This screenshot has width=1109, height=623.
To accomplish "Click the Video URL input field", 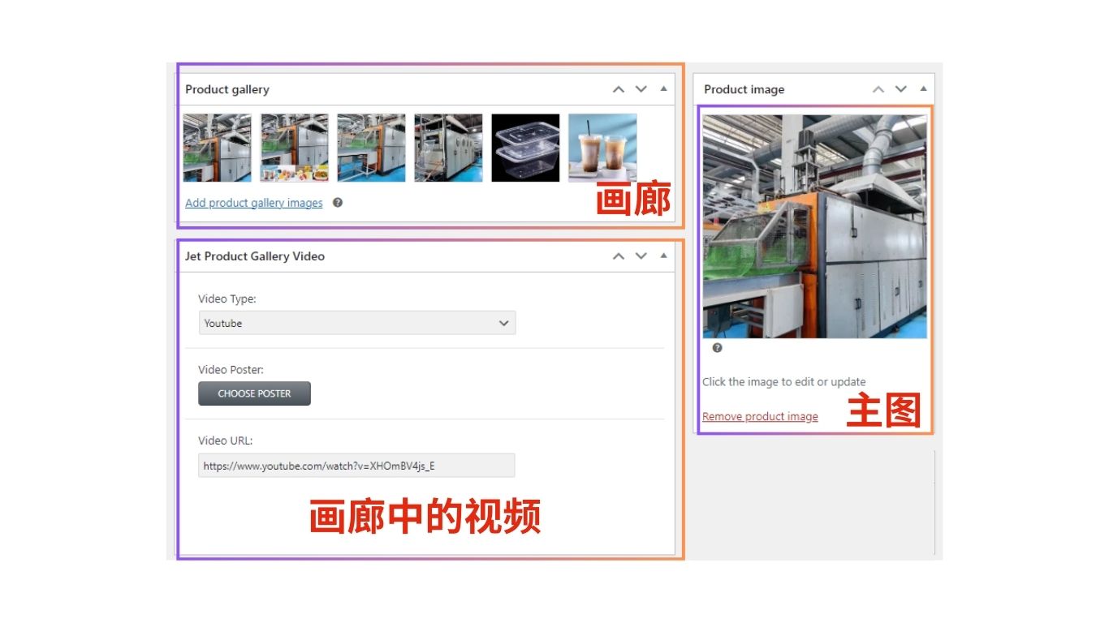I will point(356,466).
